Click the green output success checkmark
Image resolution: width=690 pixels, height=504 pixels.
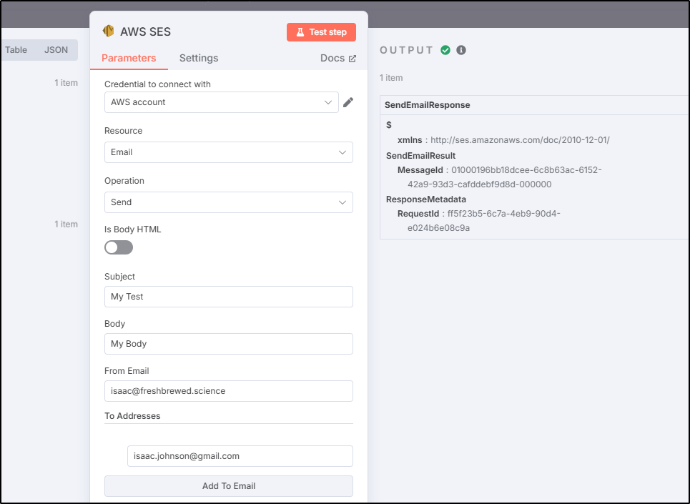coord(445,50)
